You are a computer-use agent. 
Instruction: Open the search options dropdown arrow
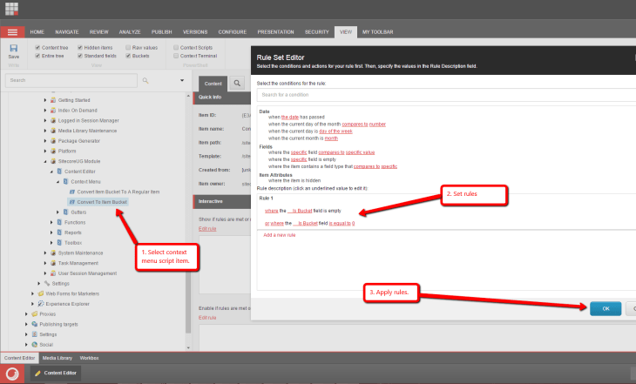(182, 81)
